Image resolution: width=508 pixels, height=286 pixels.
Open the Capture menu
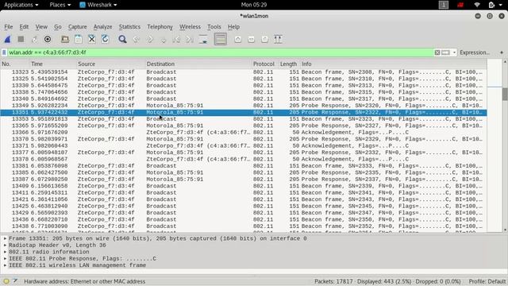[x=78, y=27]
